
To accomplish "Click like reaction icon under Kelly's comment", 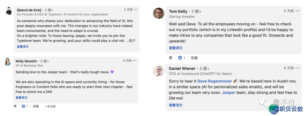I will point(23,106).
